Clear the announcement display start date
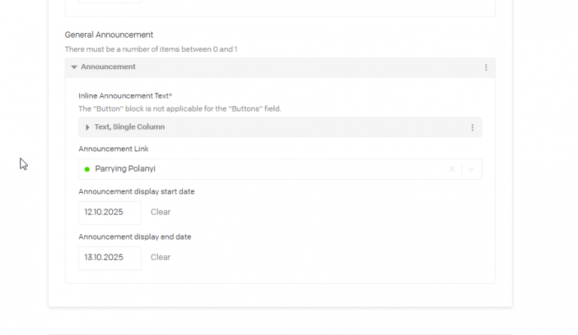 pyautogui.click(x=160, y=212)
